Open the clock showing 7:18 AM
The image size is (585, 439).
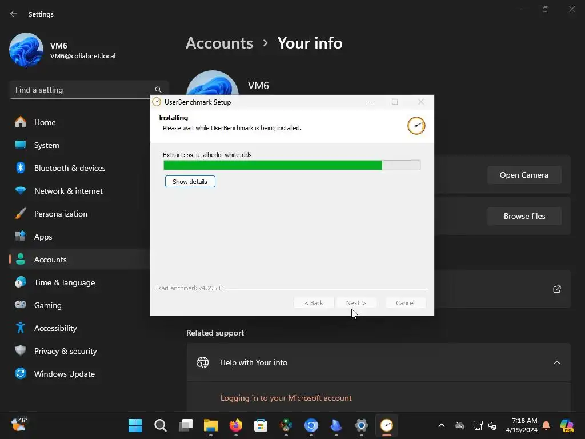coord(522,425)
